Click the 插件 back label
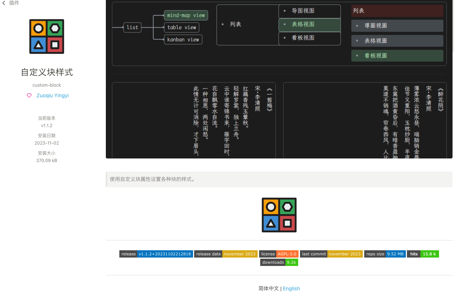This screenshot has width=454, height=302. [14, 3]
